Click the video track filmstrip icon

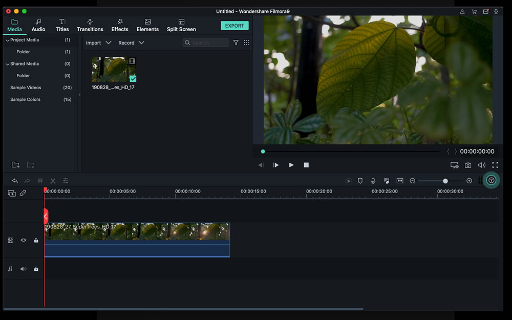[10, 240]
